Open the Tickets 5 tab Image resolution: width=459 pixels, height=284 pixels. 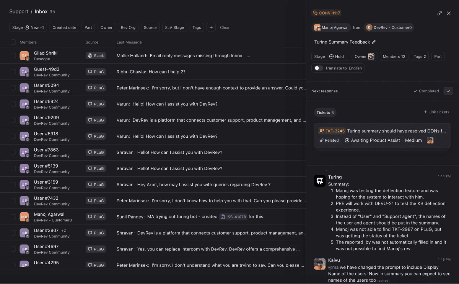click(x=325, y=113)
